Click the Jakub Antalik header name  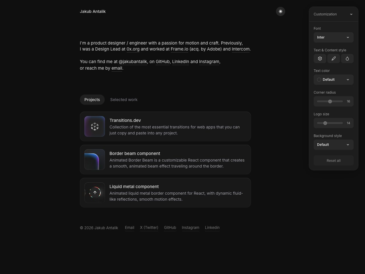point(93,11)
